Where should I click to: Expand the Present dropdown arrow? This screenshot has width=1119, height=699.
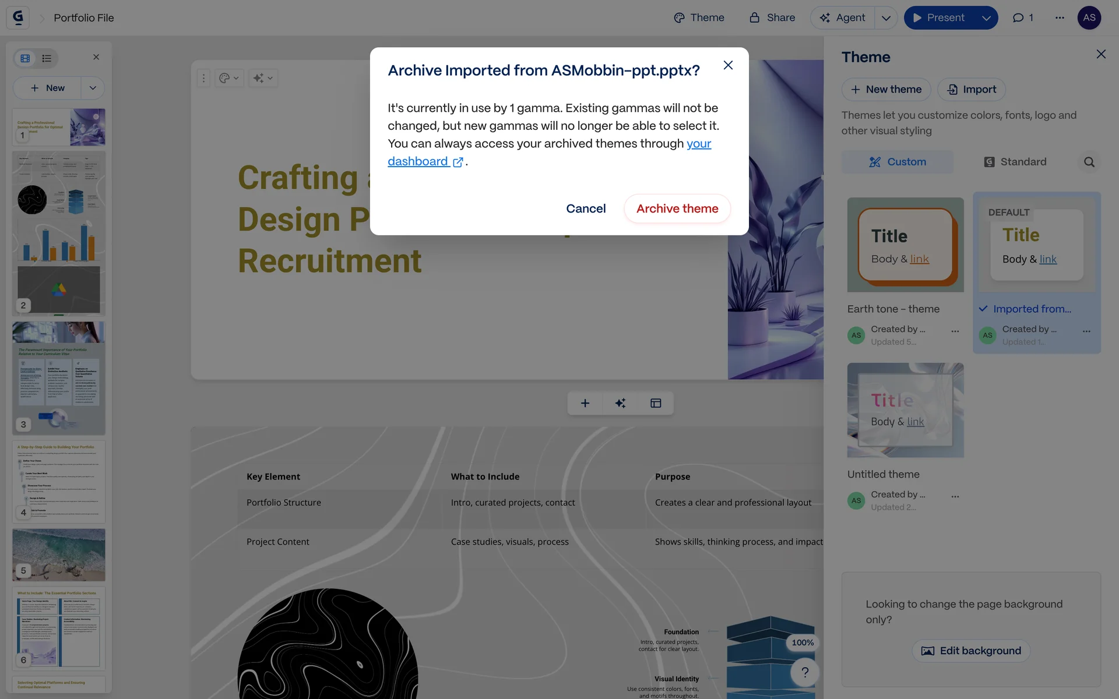click(986, 17)
